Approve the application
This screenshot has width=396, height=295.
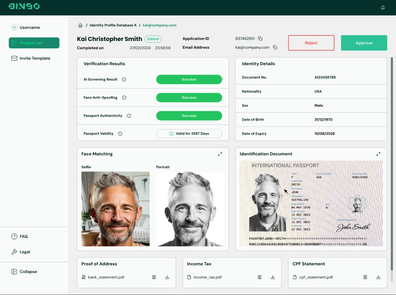coord(364,43)
